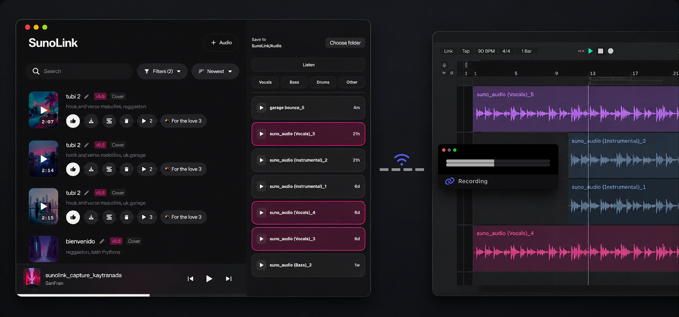Set the 4/4 time signature field
Image resolution: width=679 pixels, height=317 pixels.
point(506,51)
